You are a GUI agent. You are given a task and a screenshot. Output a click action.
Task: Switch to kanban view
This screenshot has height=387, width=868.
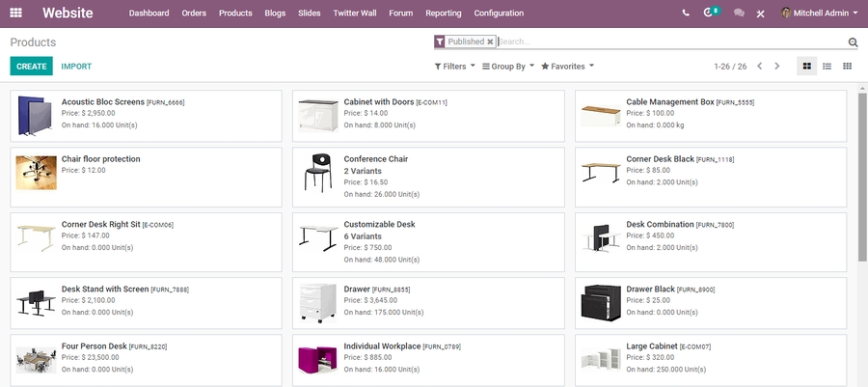pyautogui.click(x=806, y=66)
